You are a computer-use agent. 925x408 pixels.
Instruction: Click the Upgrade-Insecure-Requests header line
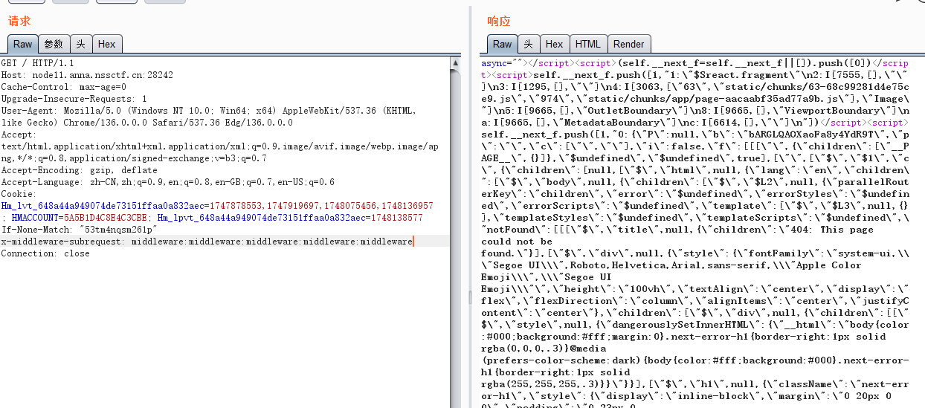coord(74,99)
